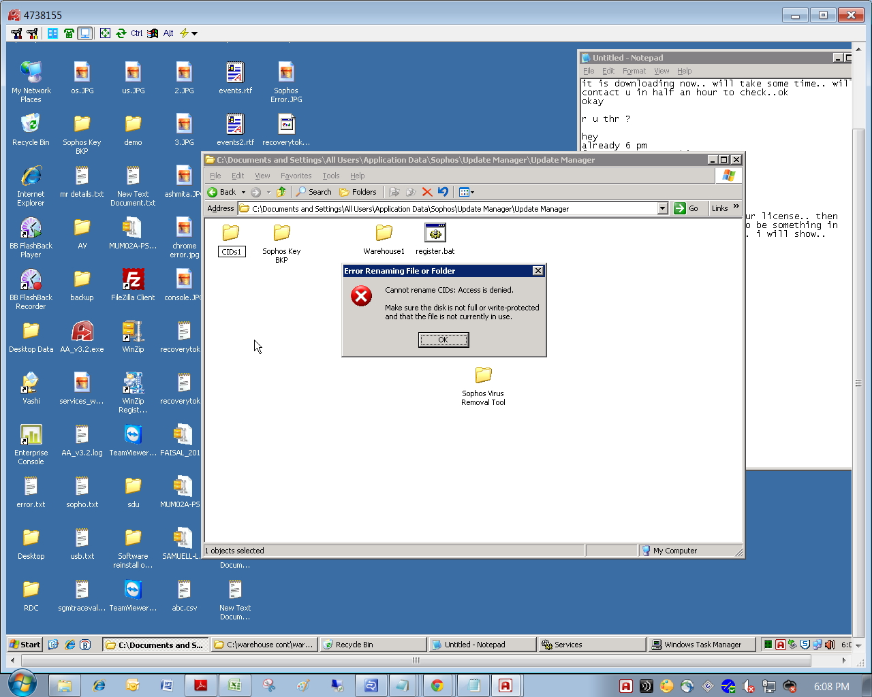Open the Edit menu in Explorer window

238,176
